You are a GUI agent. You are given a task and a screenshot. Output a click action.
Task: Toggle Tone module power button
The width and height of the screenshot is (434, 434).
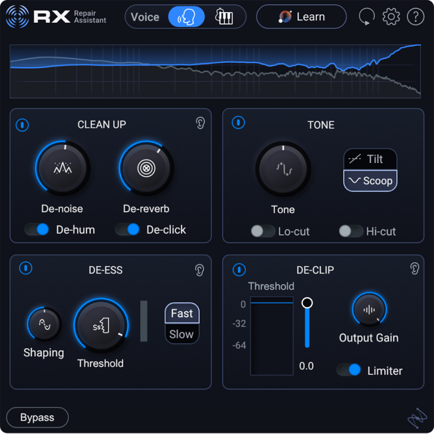pyautogui.click(x=238, y=123)
